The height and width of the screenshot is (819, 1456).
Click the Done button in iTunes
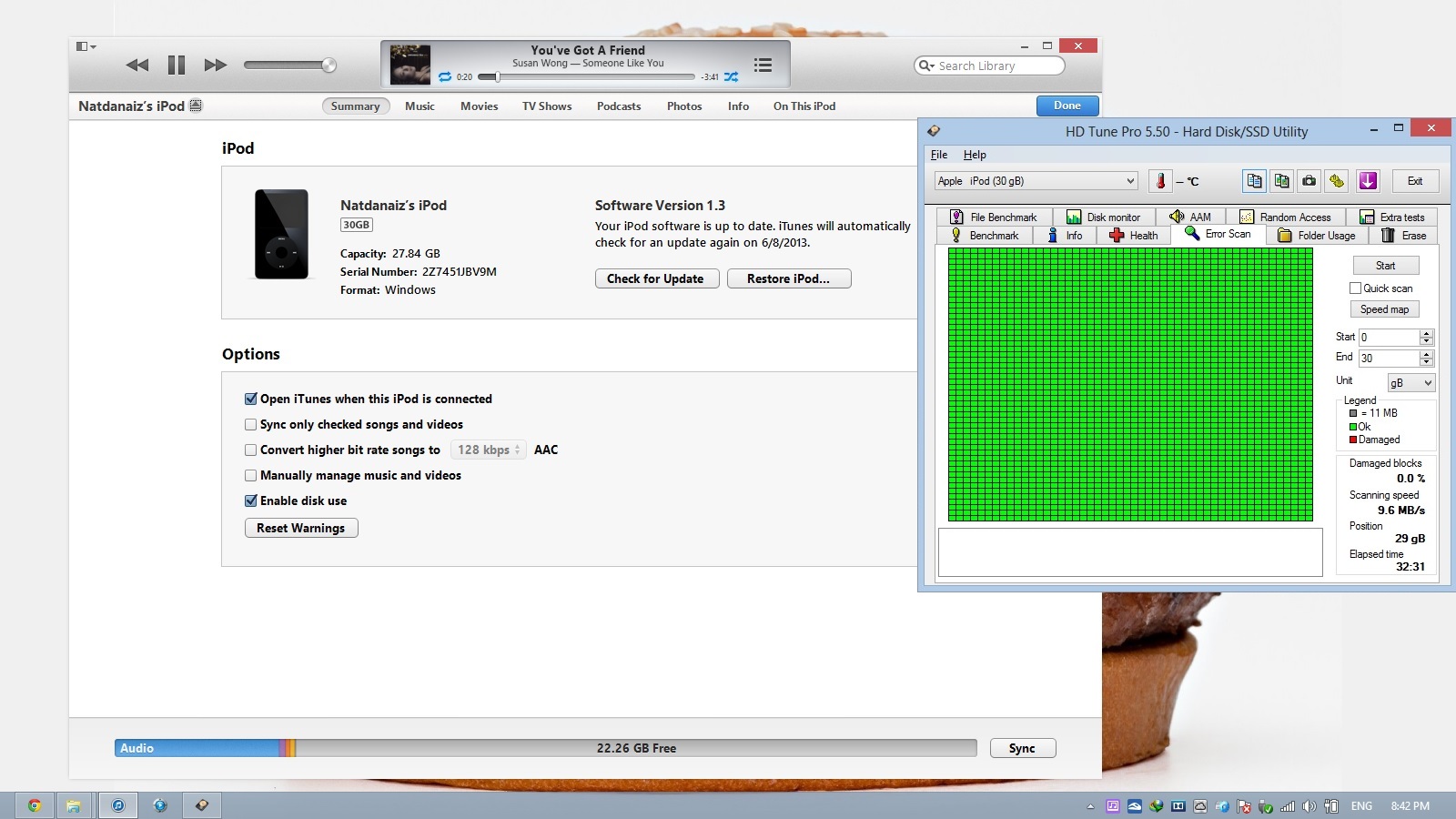point(1067,106)
